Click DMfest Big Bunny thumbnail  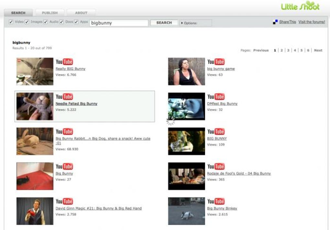click(186, 107)
